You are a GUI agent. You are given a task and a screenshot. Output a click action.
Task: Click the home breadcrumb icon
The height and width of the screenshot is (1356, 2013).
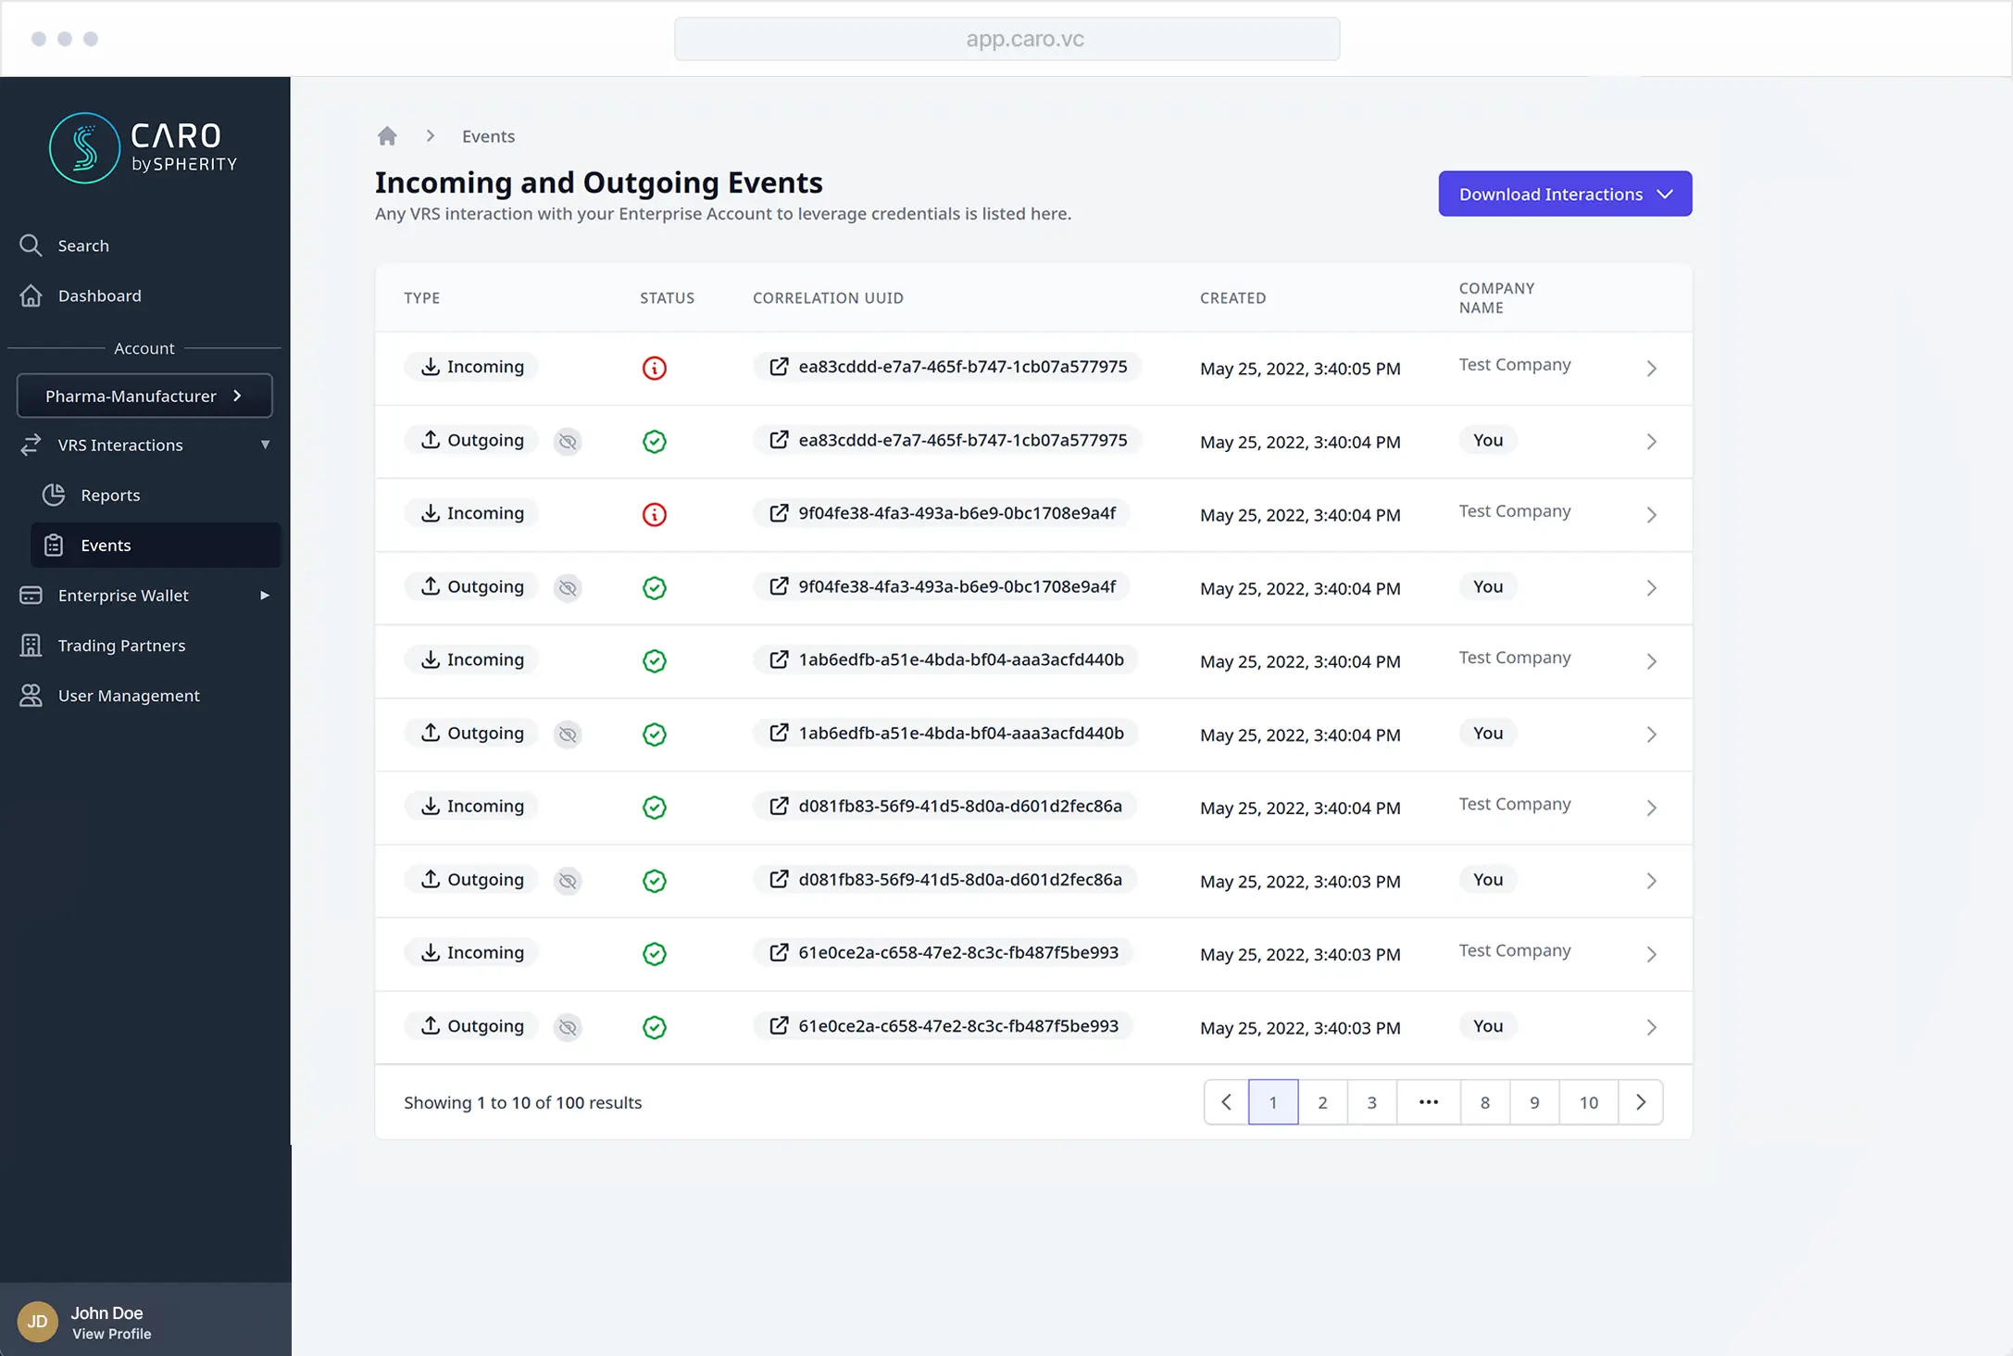point(387,136)
